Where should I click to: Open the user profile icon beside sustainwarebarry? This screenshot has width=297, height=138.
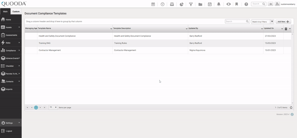277,4
